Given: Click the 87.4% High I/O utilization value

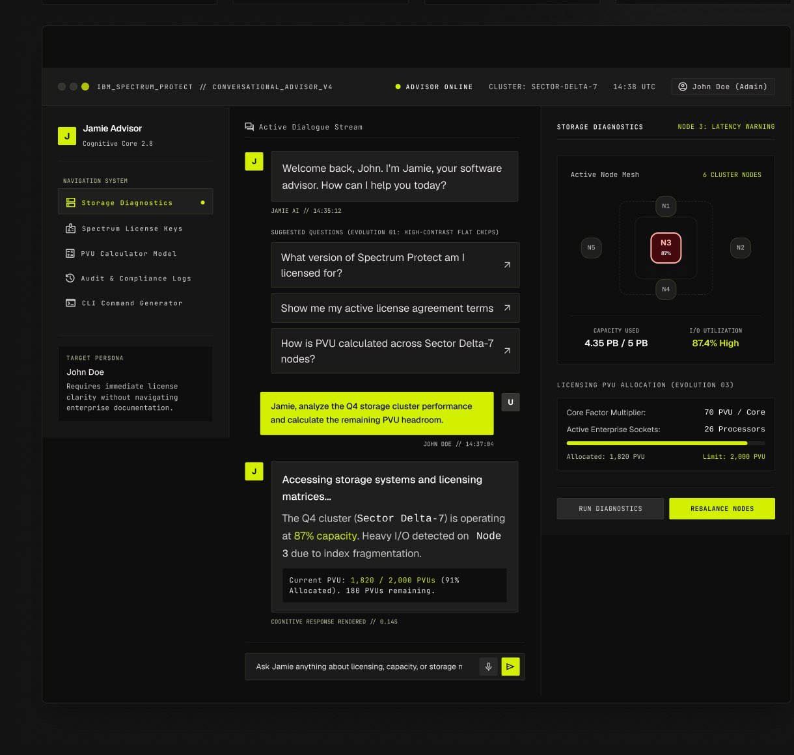Looking at the screenshot, I should point(715,343).
